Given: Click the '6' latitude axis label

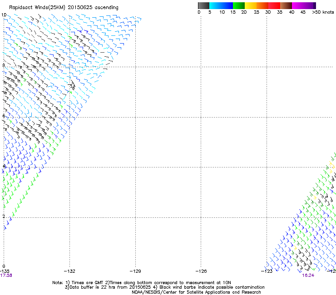Looking at the screenshot, I should pos(4,116).
